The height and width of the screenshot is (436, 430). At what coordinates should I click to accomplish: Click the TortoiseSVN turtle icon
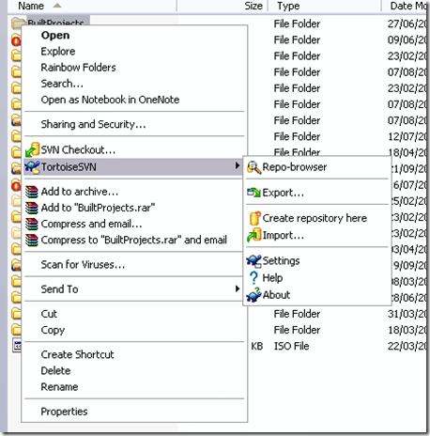(x=32, y=166)
